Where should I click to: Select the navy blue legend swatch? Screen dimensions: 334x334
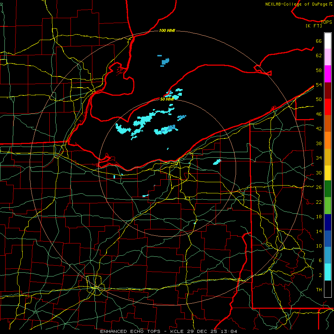pos(328,222)
